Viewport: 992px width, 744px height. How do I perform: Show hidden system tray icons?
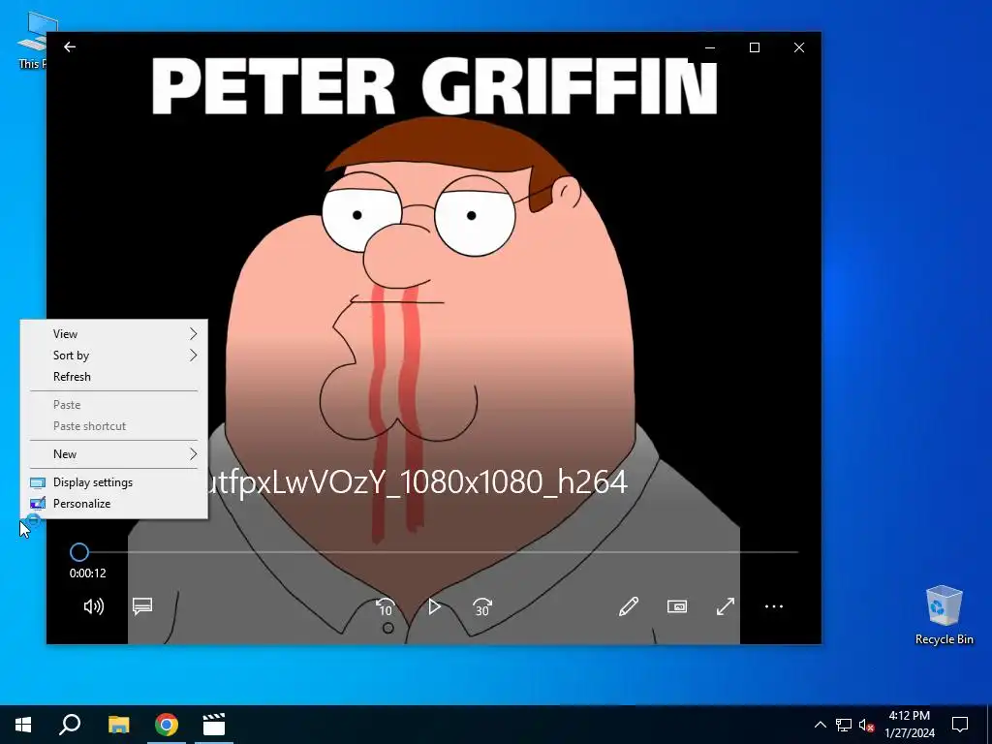820,725
